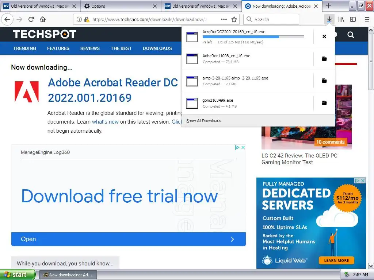Click the AdbeRdr11008_en_US.exe download entry

click(248, 59)
